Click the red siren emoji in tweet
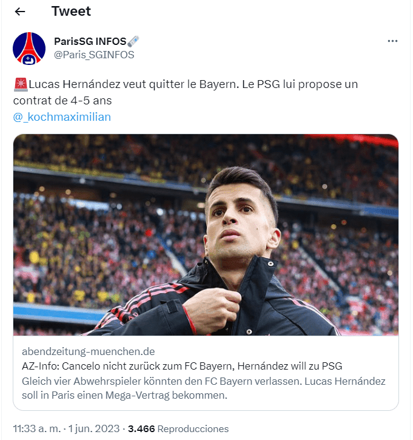The height and width of the screenshot is (440, 413). (21, 84)
